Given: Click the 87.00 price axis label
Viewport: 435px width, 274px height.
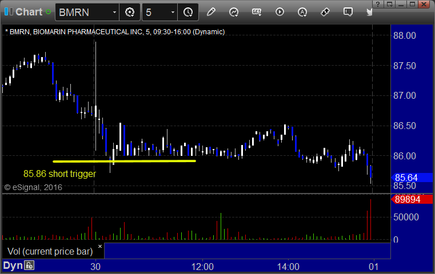Looking at the screenshot, I should (x=405, y=95).
